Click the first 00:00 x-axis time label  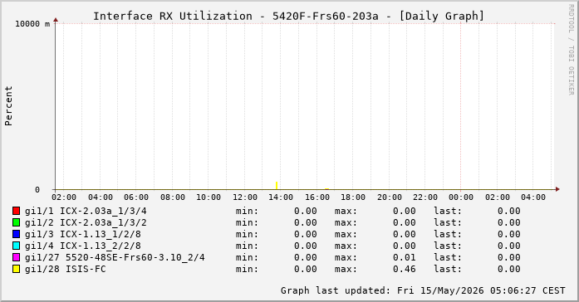461,197
